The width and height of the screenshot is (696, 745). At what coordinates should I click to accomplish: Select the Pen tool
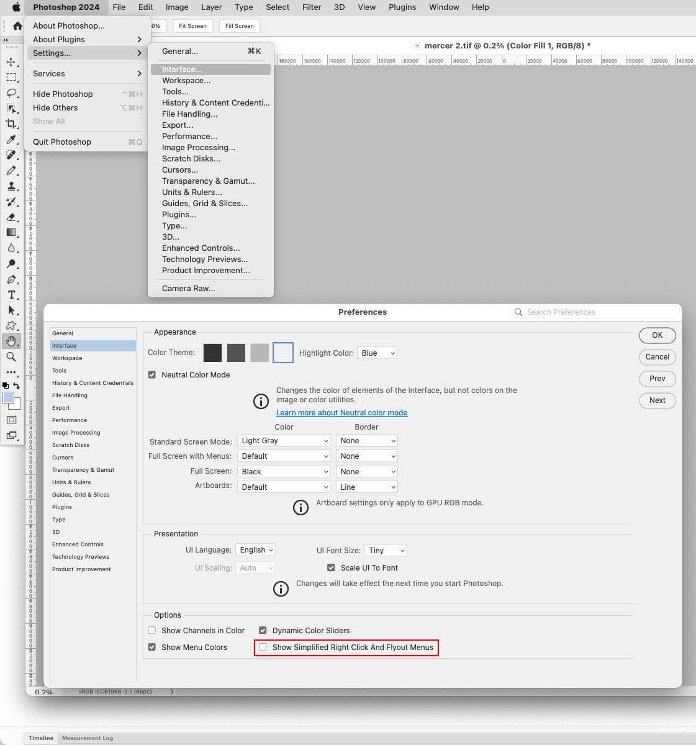coord(11,279)
